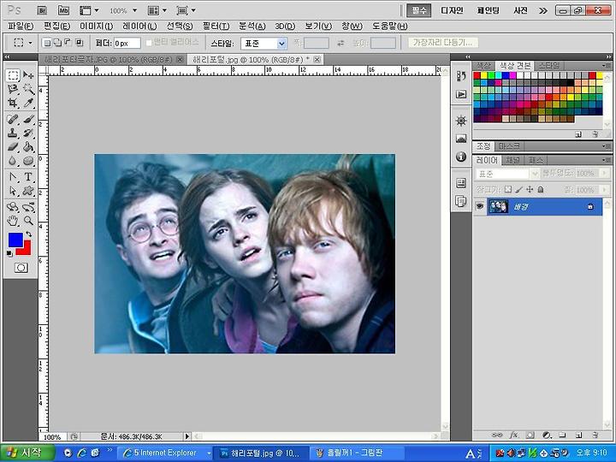Choose Intersect with selection mode button

click(79, 43)
